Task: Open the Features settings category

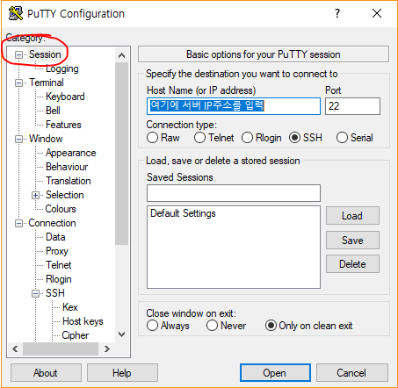Action: pyautogui.click(x=63, y=125)
